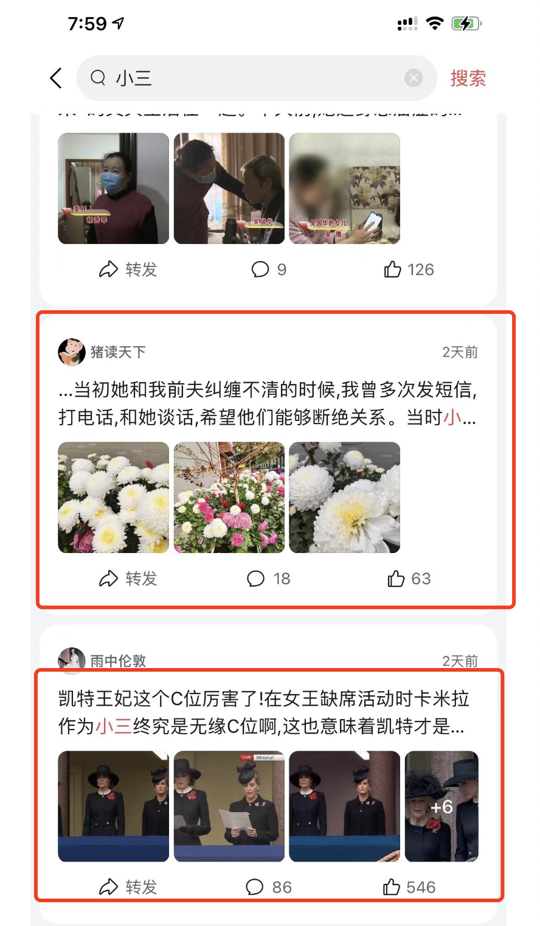Focus the search box containing 小三
This screenshot has width=540, height=926.
(x=257, y=78)
